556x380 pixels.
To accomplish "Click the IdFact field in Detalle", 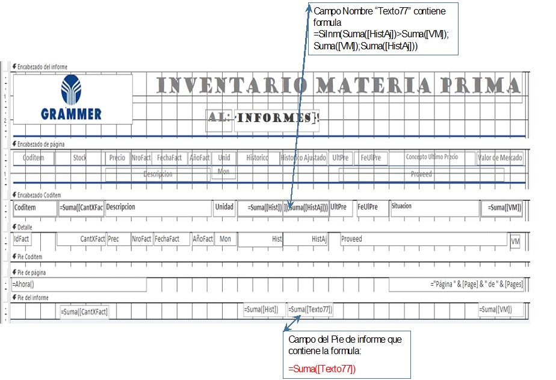I will point(22,239).
